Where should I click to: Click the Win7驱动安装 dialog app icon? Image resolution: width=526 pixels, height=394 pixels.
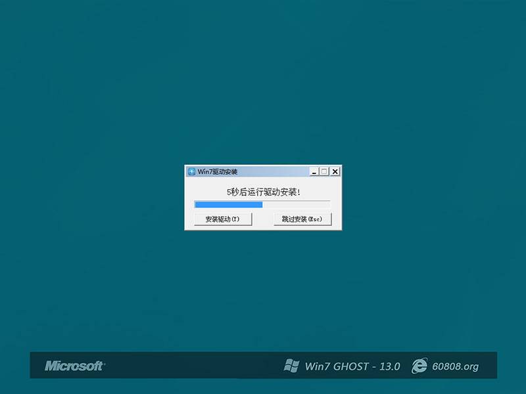click(191, 171)
